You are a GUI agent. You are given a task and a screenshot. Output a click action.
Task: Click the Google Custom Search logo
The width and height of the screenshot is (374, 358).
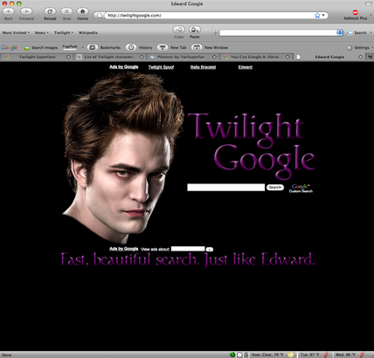click(x=301, y=189)
